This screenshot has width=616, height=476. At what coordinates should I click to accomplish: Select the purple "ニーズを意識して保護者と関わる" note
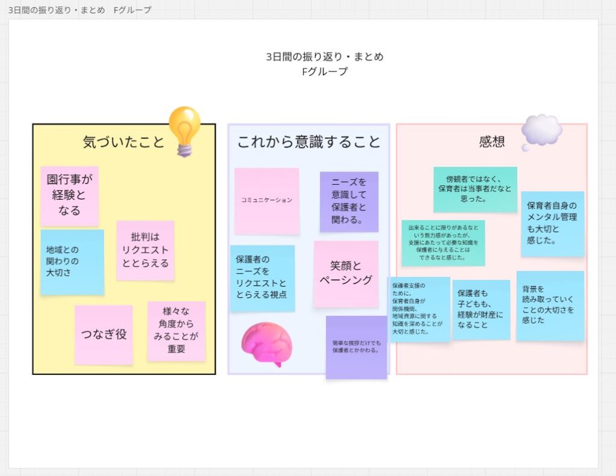pos(349,201)
